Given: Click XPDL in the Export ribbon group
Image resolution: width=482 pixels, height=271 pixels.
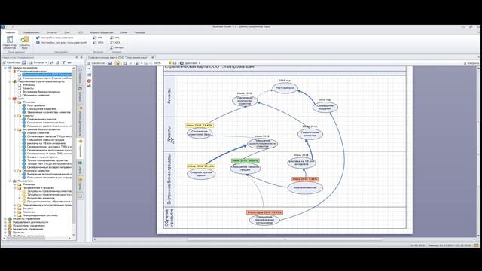Looking at the screenshot, I should (98, 43).
